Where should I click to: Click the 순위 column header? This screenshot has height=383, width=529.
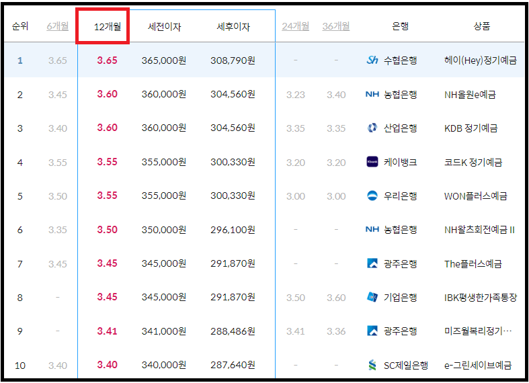(x=20, y=26)
